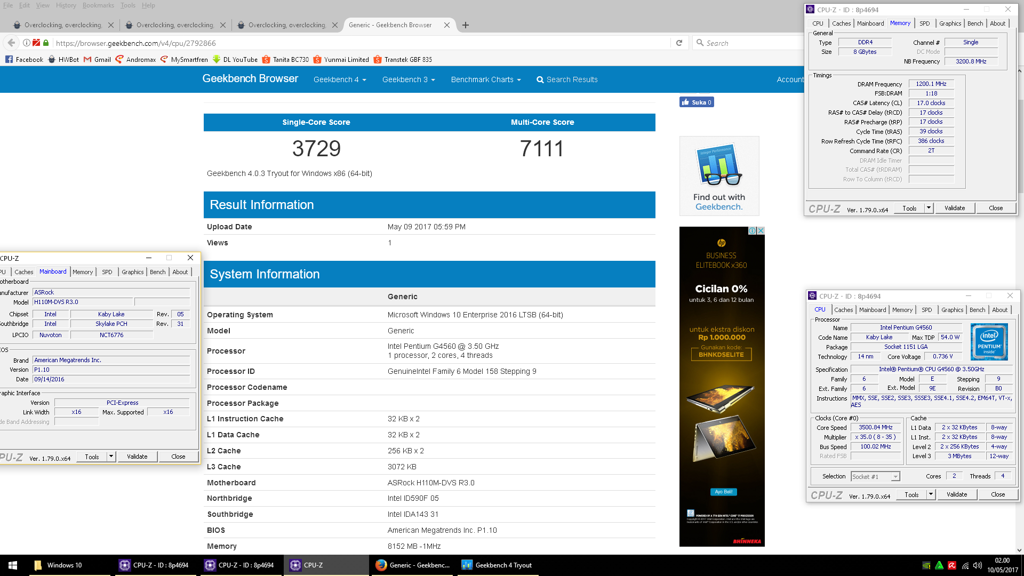
Task: Open the Transtek GBF 835 bookmark
Action: 403,59
